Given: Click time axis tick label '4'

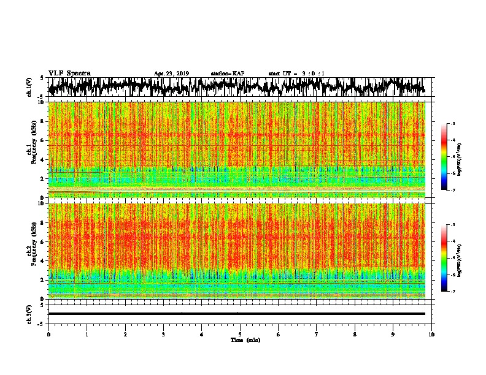Looking at the screenshot, I should (201, 335).
